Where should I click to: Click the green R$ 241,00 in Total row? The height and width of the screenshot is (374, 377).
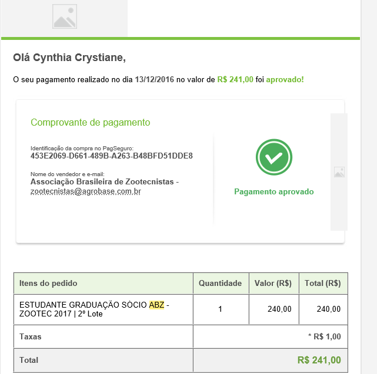tap(319, 360)
